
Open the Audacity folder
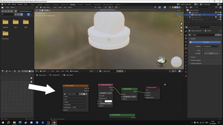(x=6, y=24)
